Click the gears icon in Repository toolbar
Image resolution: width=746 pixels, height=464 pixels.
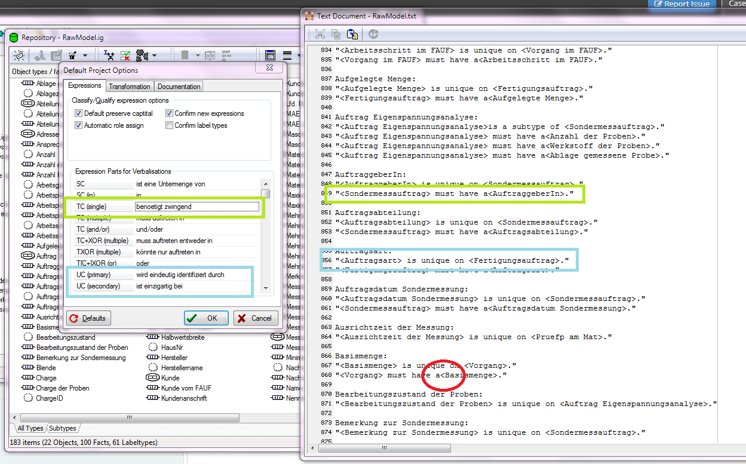point(142,56)
